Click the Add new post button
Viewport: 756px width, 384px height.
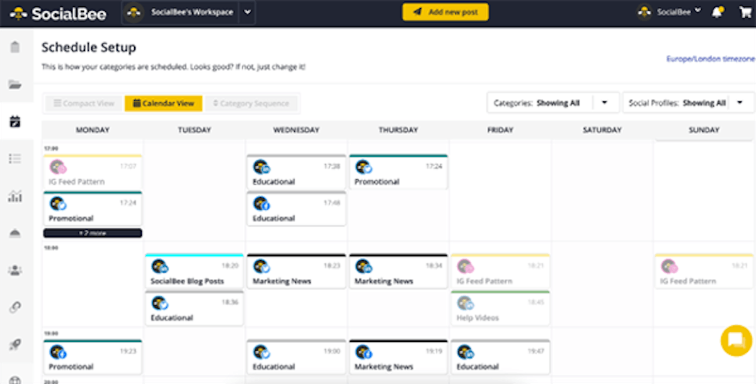[x=445, y=12]
